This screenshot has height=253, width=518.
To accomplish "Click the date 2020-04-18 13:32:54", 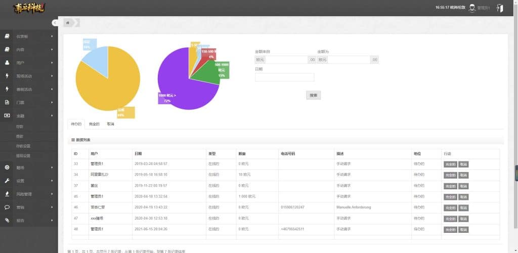I will (x=151, y=196).
